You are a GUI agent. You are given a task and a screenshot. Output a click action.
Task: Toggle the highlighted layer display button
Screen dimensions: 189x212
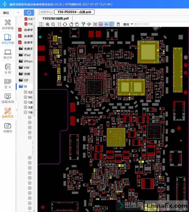[112, 24]
